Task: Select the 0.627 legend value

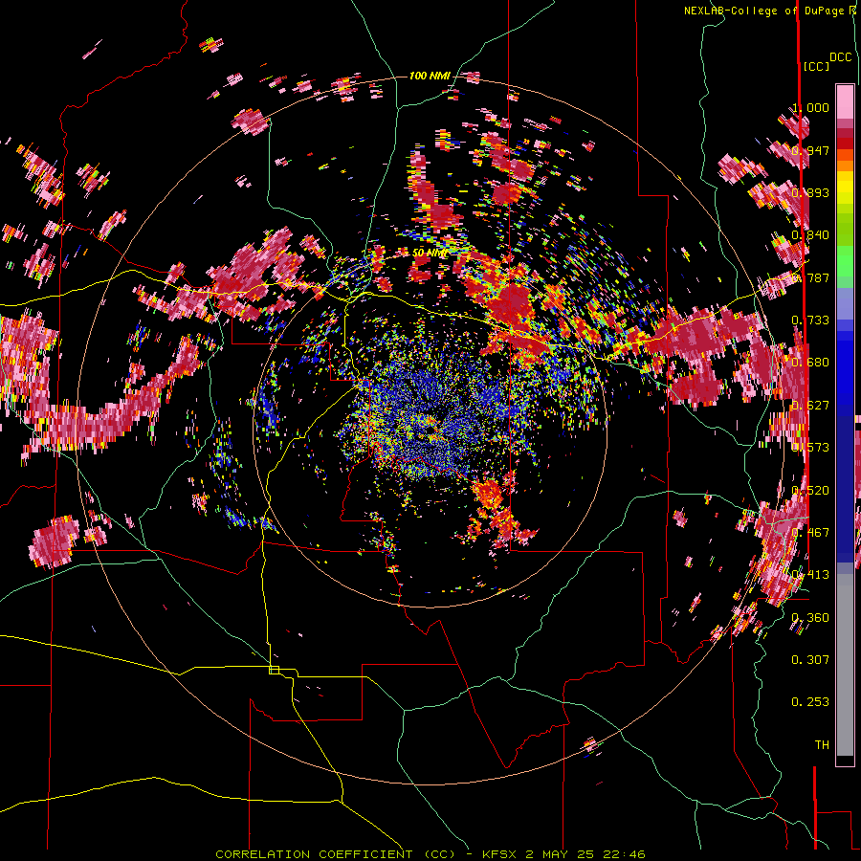Action: (x=810, y=406)
